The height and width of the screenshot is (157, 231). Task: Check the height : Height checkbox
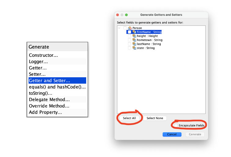[129, 36]
